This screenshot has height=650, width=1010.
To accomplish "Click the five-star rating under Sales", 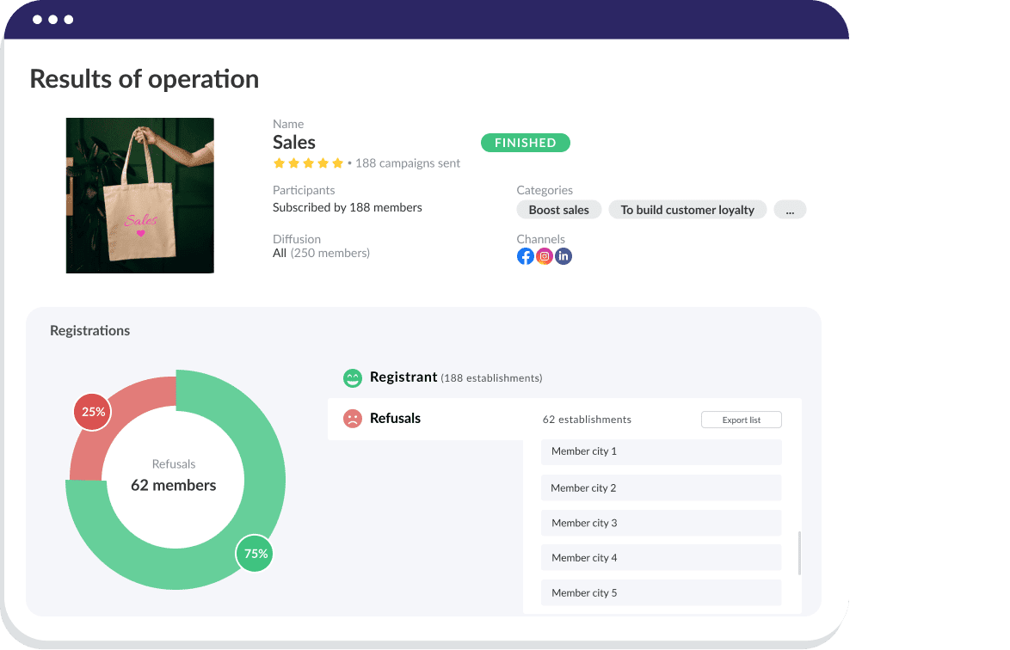I will (308, 163).
